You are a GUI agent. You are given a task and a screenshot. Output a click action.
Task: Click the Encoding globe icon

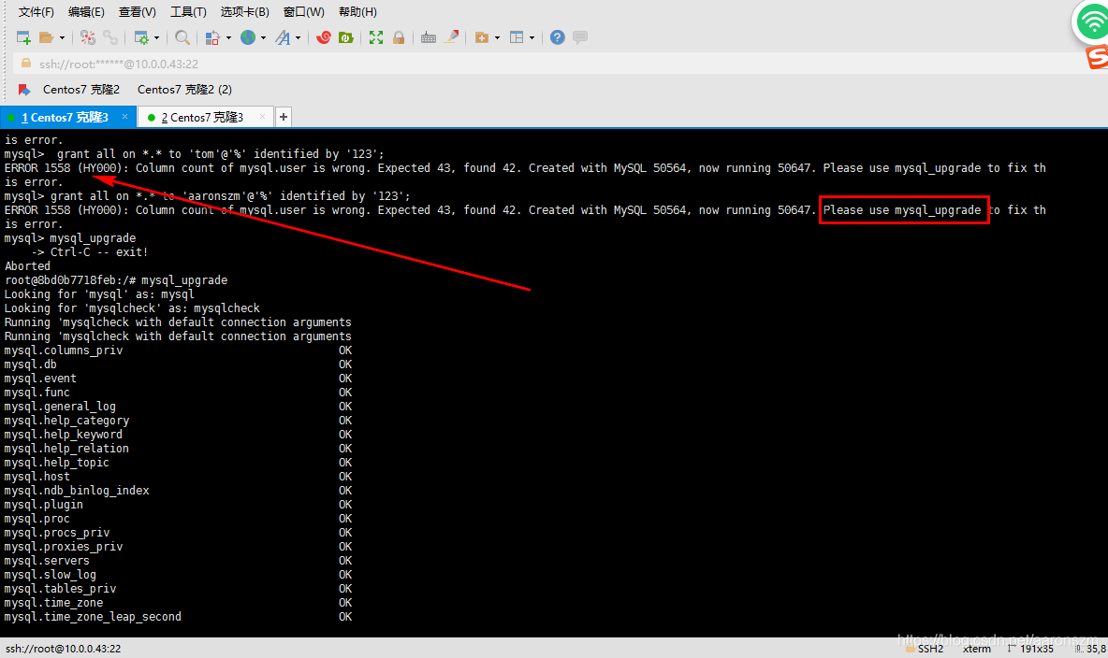(248, 37)
